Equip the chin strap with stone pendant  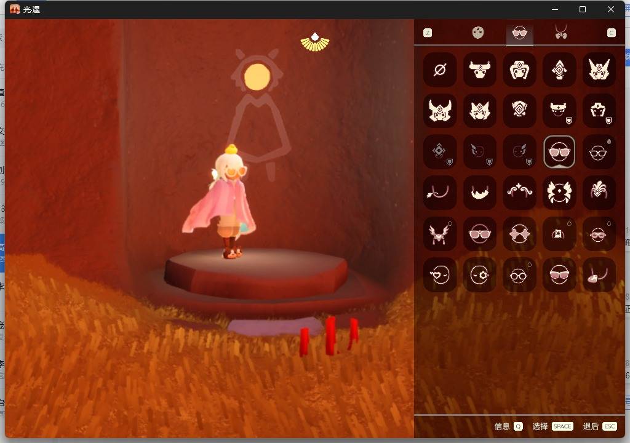click(599, 274)
